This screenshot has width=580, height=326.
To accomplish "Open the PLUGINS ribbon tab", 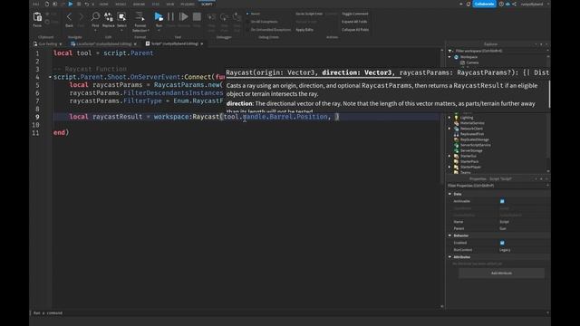I will tap(188, 4).
